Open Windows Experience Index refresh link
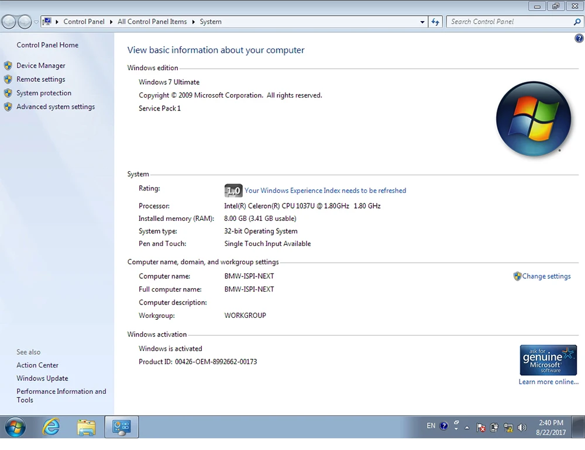This screenshot has width=585, height=450. [x=325, y=191]
